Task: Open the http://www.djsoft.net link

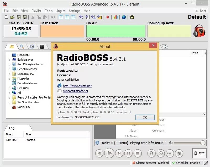Action: point(77,86)
